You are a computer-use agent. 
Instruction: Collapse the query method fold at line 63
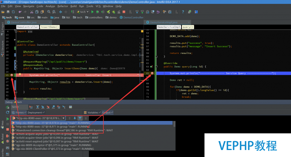156,67
